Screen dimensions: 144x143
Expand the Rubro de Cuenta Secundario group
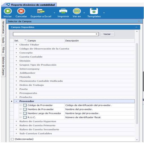pyautogui.click(x=16, y=129)
